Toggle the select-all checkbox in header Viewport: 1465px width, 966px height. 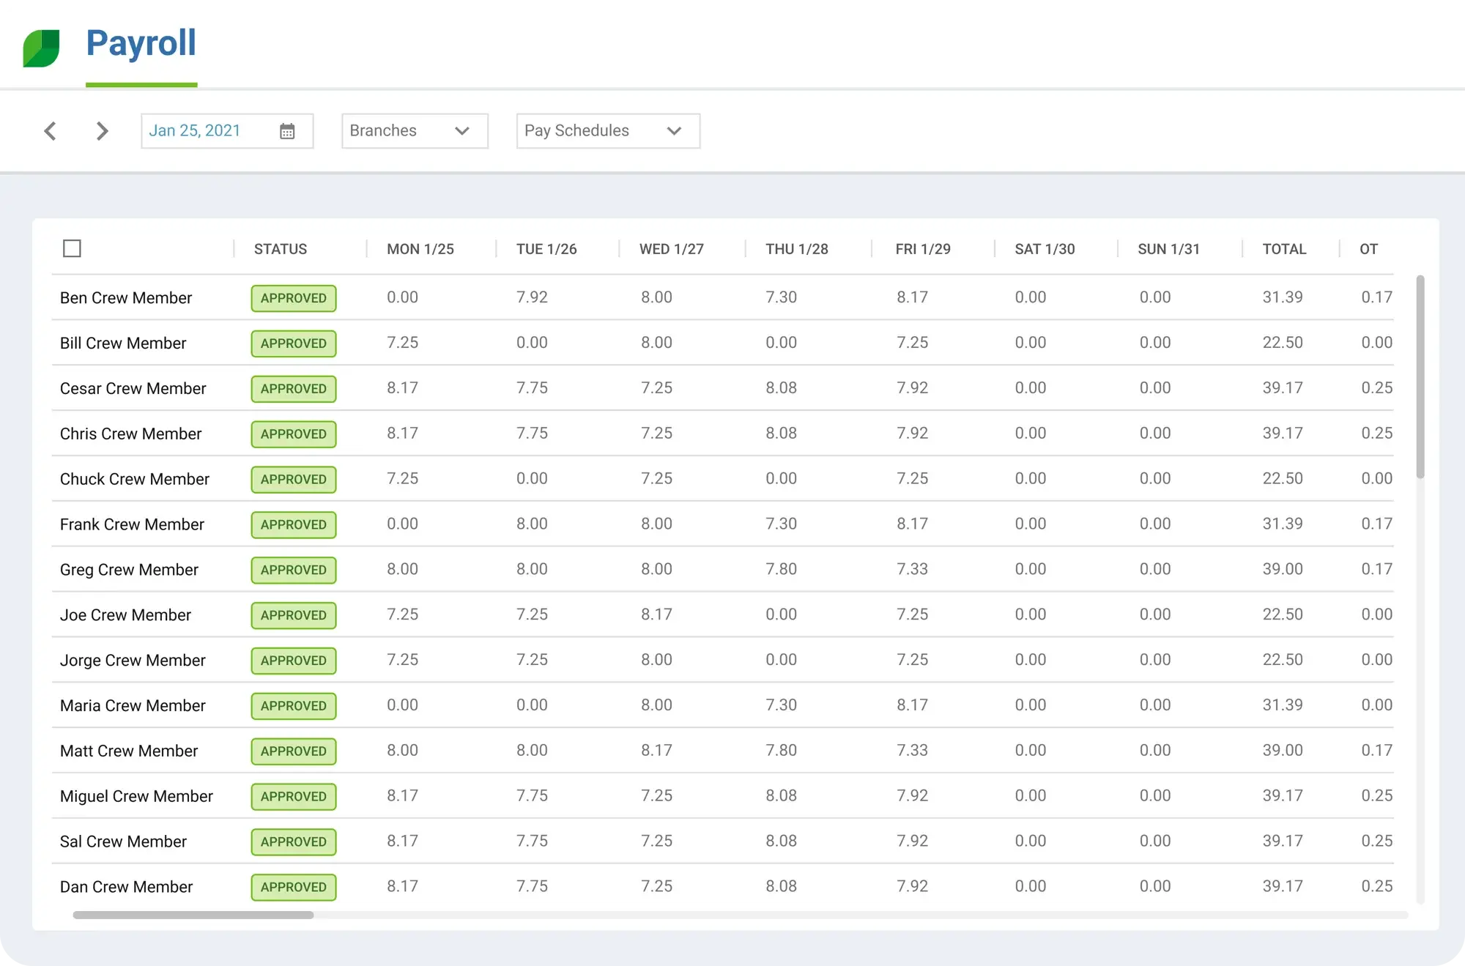pyautogui.click(x=72, y=249)
